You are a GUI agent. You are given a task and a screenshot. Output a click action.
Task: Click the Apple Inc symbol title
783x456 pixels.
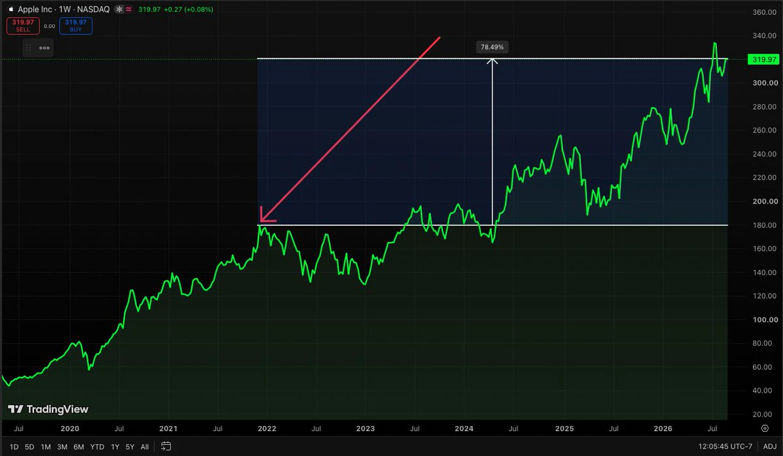click(36, 10)
